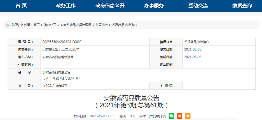Viewport: 262px width, 120px height.
Task: Open the 互动交流 navigation tab
Action: click(x=198, y=6)
